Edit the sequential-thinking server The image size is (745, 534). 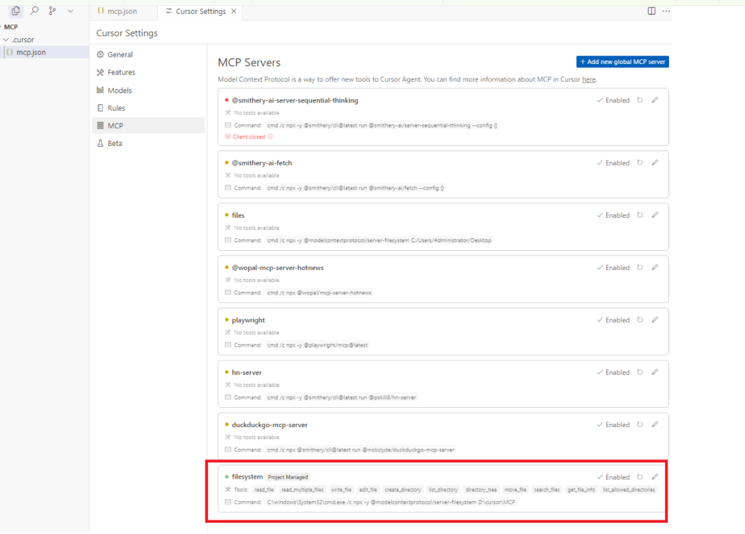pyautogui.click(x=655, y=100)
